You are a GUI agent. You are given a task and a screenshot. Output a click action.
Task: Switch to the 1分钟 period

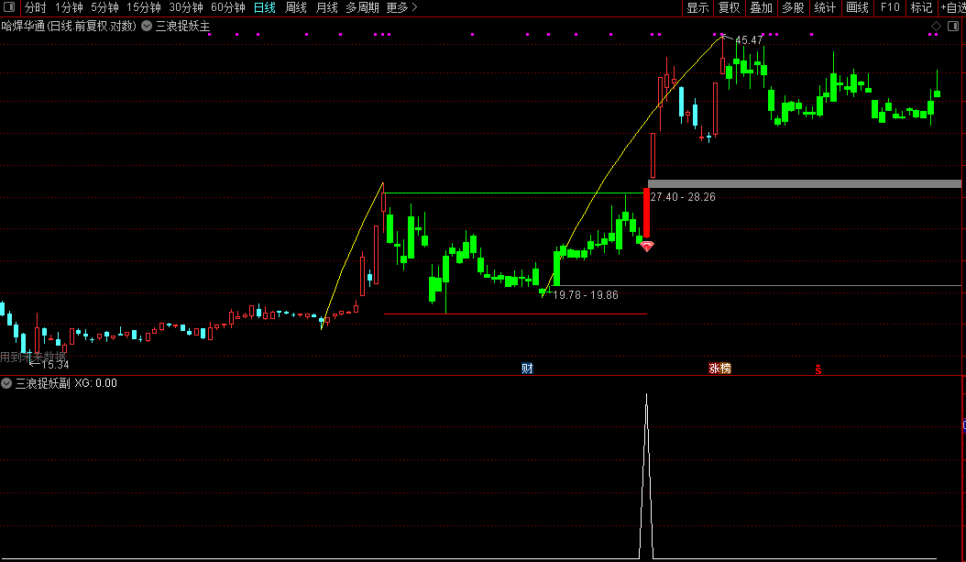click(x=69, y=7)
